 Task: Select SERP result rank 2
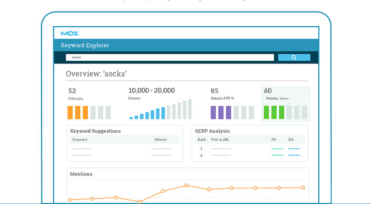201,155
